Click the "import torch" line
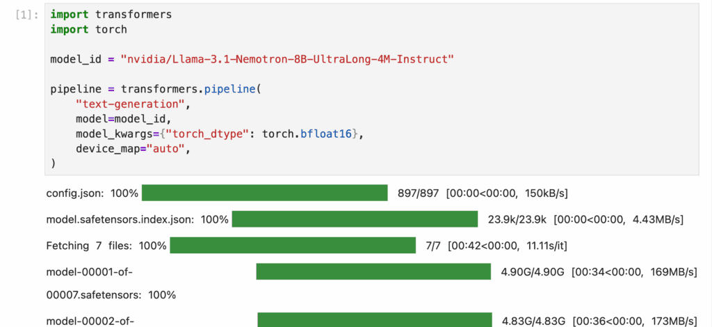 pos(88,29)
